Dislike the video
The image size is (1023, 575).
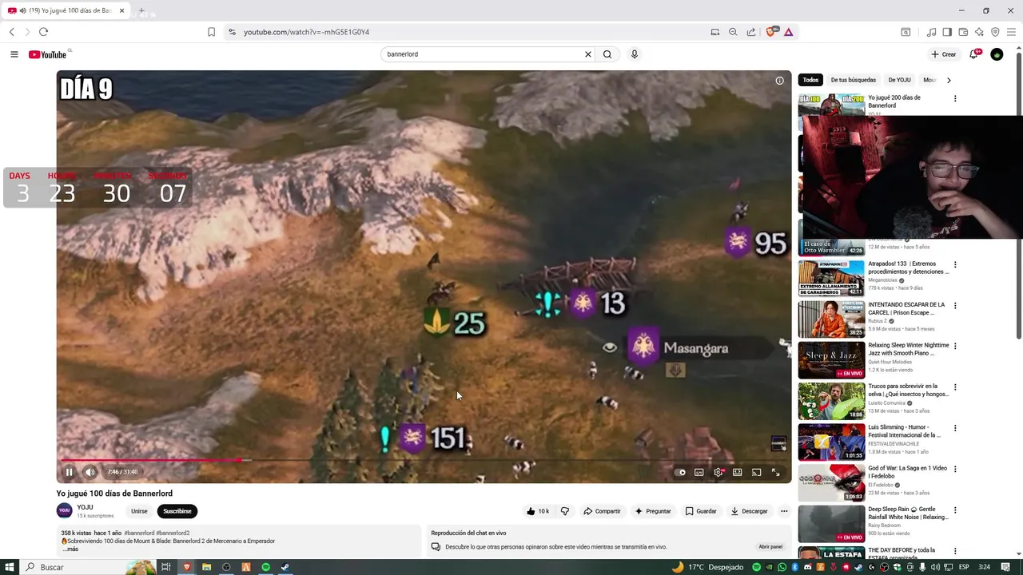coord(565,511)
